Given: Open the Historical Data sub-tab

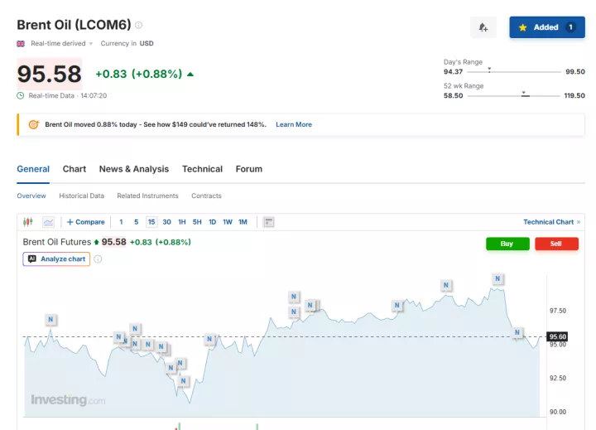Looking at the screenshot, I should [81, 196].
